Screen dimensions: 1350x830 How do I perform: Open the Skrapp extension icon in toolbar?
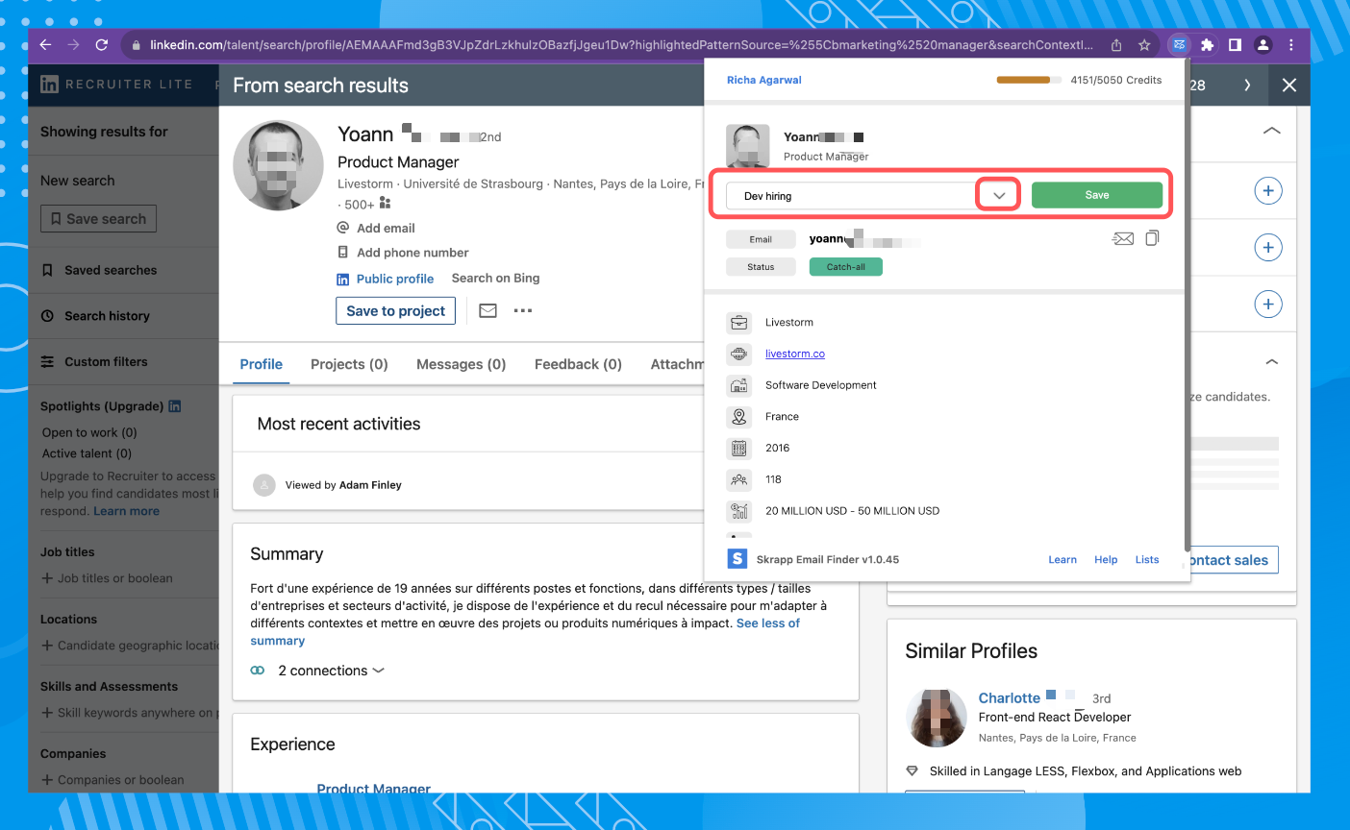pos(1179,45)
